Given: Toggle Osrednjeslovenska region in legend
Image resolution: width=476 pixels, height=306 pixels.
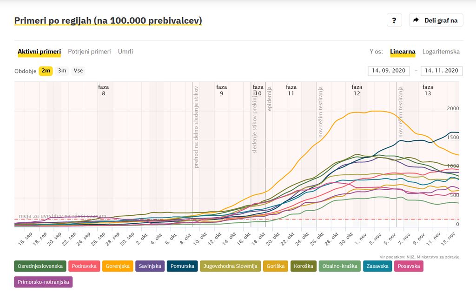Looking at the screenshot, I should tap(40, 266).
